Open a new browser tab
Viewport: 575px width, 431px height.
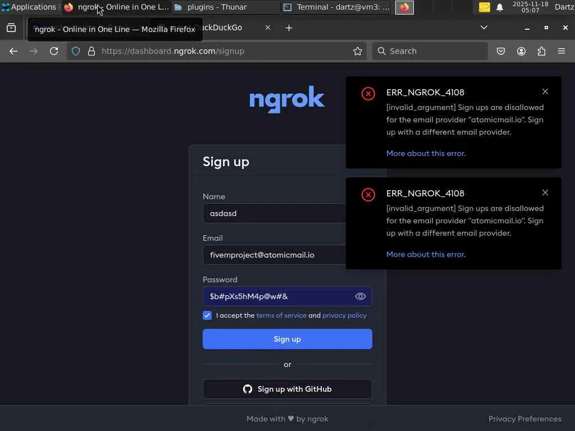click(x=289, y=28)
